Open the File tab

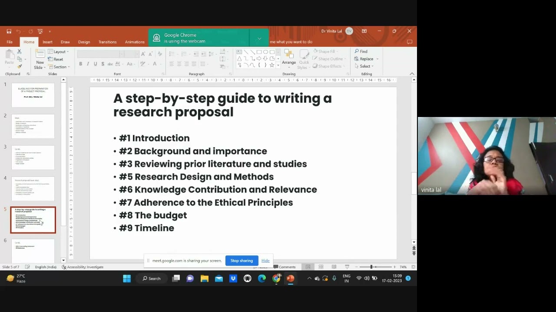[x=10, y=42]
